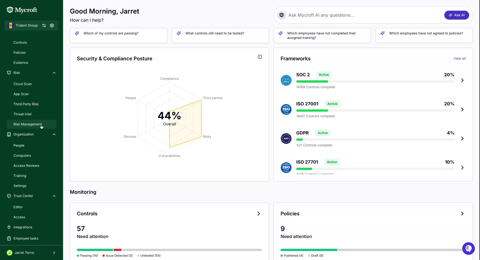Click the organization switch arrows icon
480x260 pixels.
pyautogui.click(x=44, y=25)
